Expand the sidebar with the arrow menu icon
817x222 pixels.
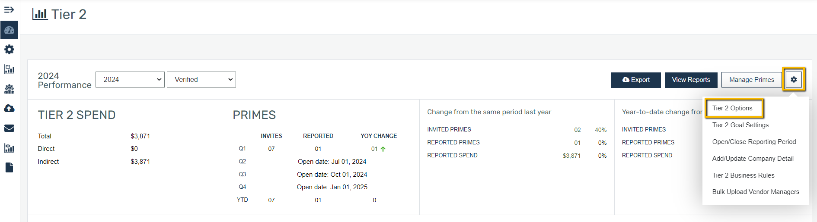coord(9,9)
